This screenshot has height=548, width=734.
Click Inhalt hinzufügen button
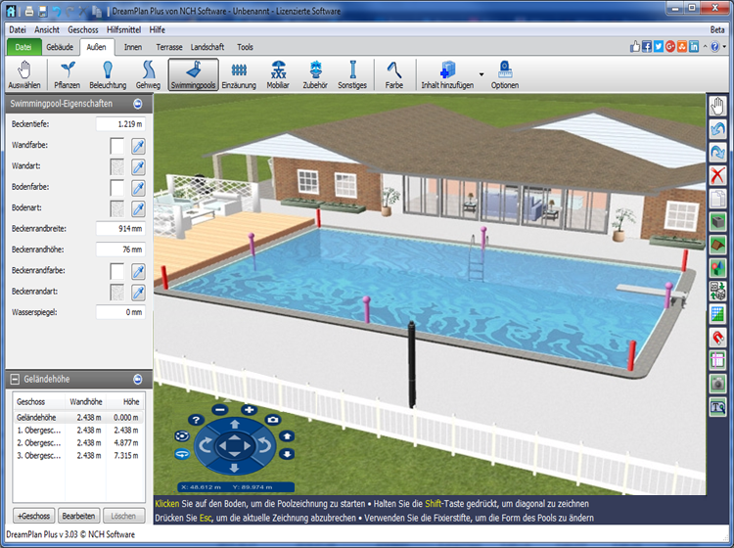click(447, 75)
